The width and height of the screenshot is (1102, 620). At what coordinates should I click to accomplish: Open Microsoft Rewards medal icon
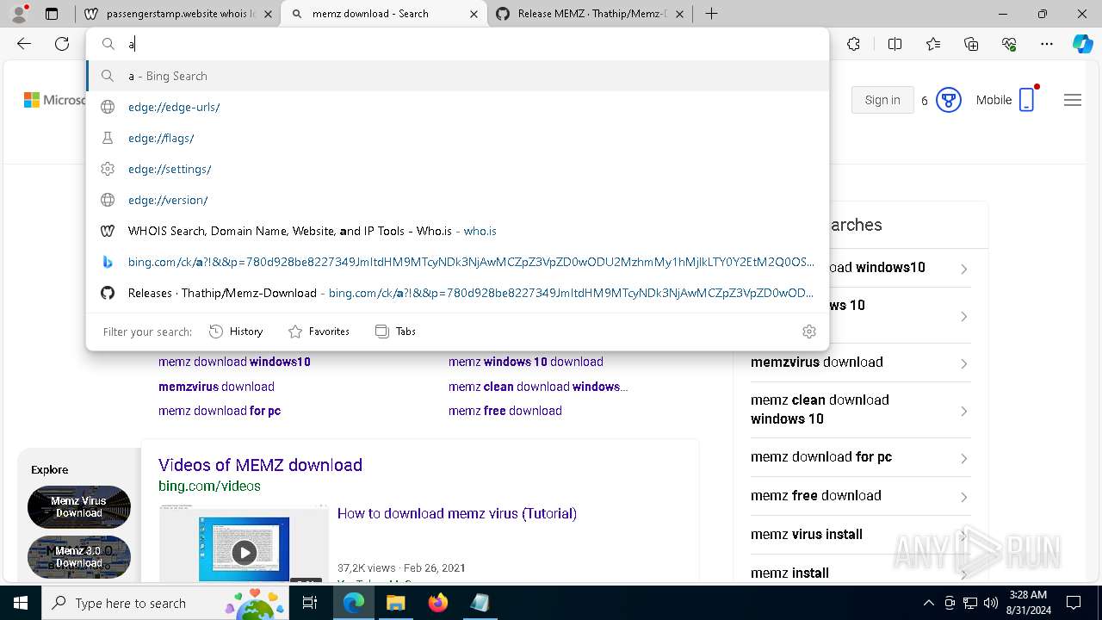tap(949, 100)
